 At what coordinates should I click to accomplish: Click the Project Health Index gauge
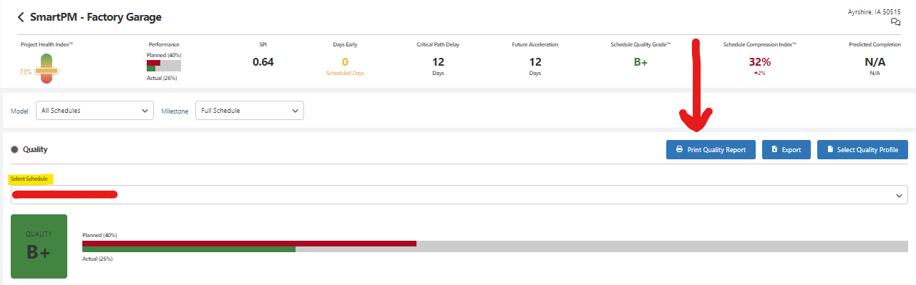point(46,70)
